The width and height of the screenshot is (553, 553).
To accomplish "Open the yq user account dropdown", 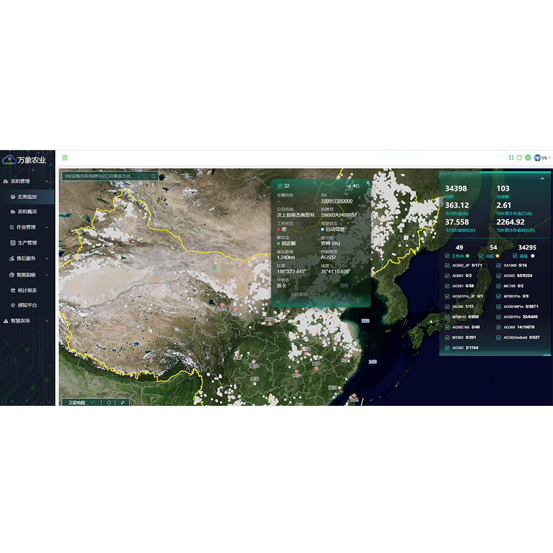I will point(542,158).
